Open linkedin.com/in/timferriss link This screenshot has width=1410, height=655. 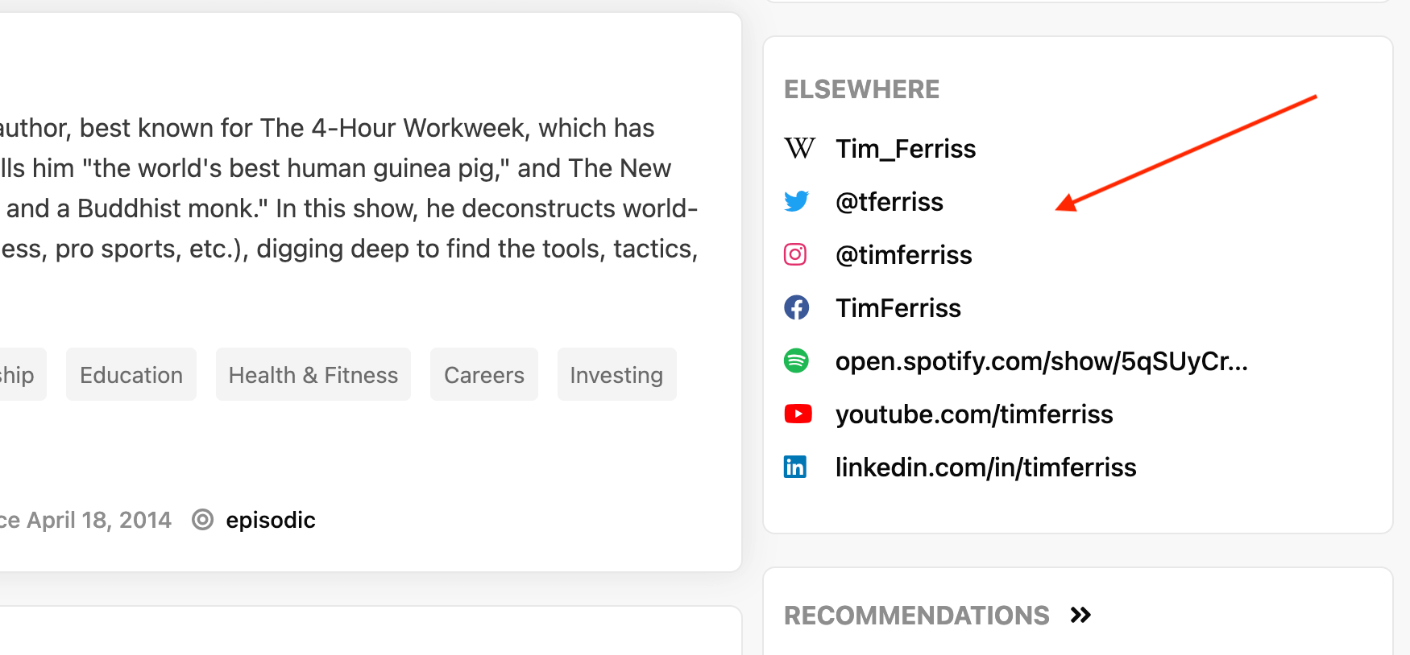click(986, 468)
